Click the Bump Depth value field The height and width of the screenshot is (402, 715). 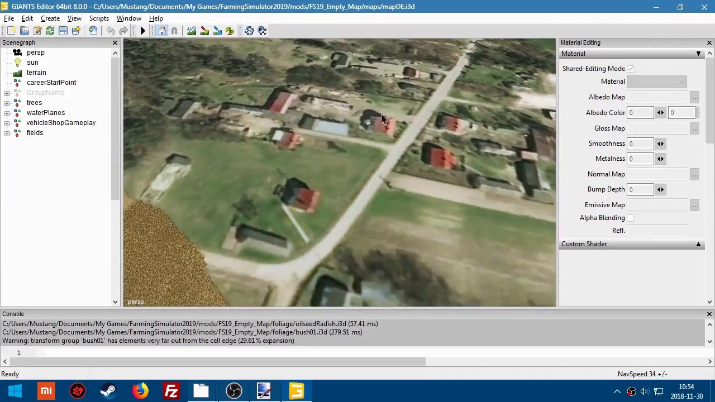tap(640, 189)
